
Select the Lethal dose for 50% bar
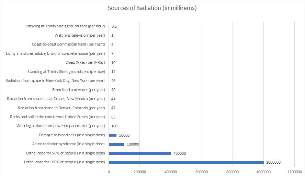(140, 153)
